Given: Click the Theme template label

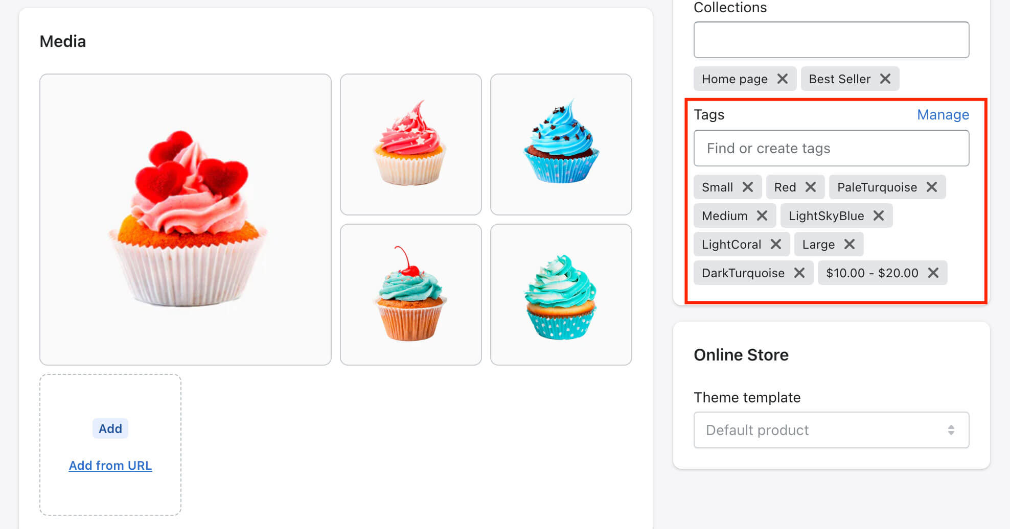Looking at the screenshot, I should click(x=747, y=397).
